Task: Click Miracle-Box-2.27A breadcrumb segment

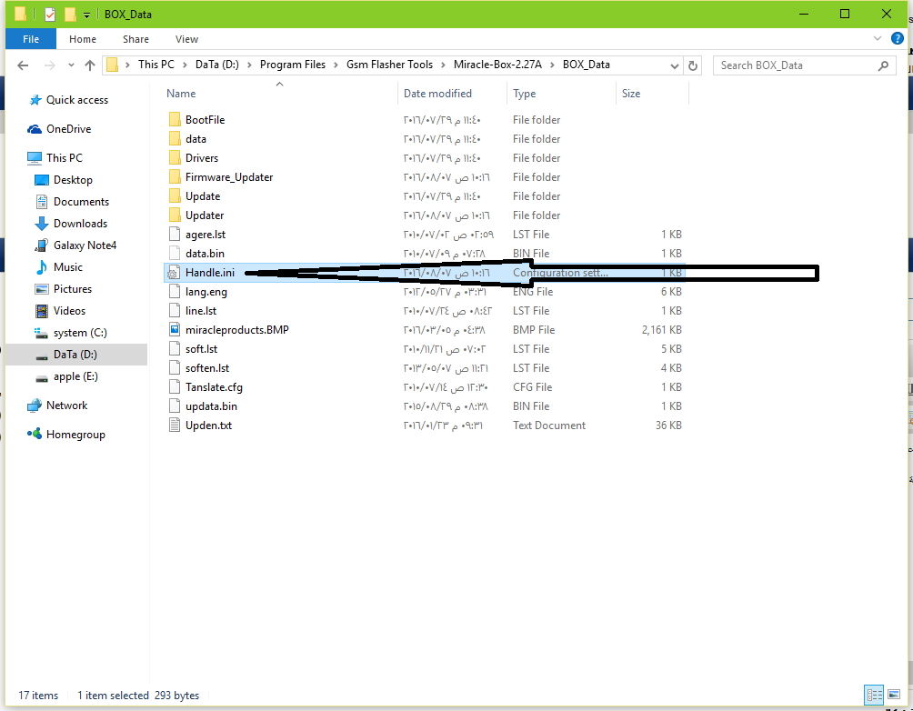Action: (497, 65)
